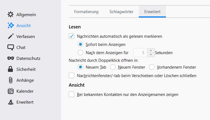Check 'Bei bekannten Kontakten nur den Anzeigenamen zeigen'
The image size is (210, 120).
[71, 95]
